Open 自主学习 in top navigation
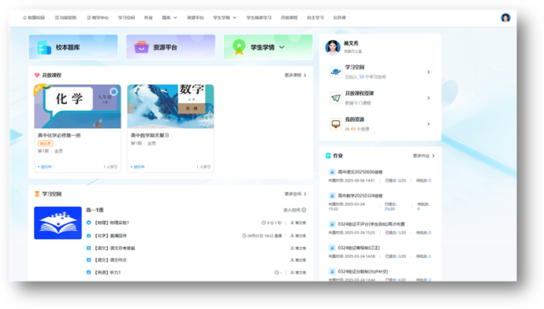This screenshot has height=309, width=544. pos(315,17)
